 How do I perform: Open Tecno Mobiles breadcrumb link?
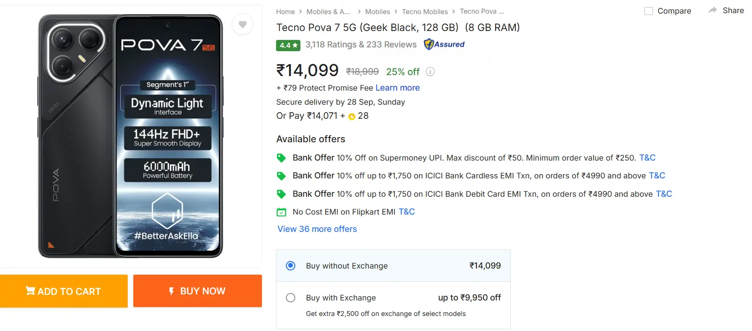click(x=424, y=12)
